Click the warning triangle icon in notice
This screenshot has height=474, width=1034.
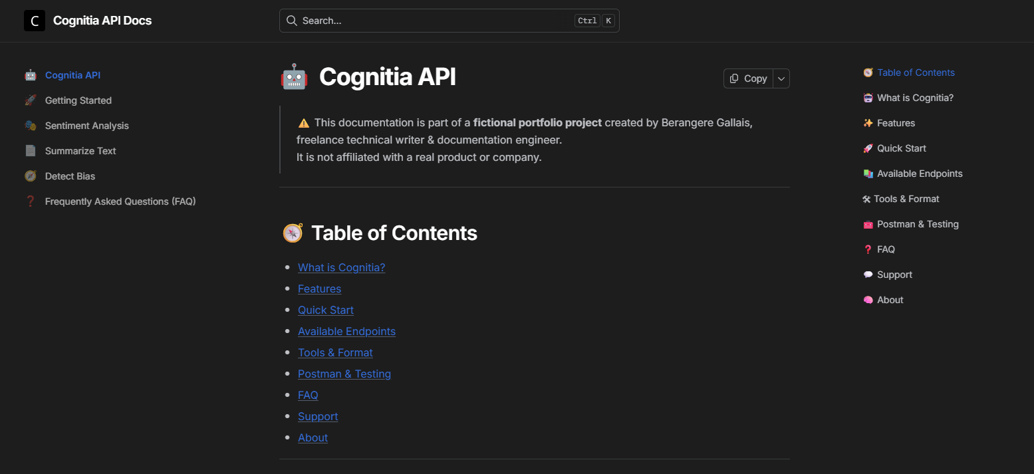304,123
